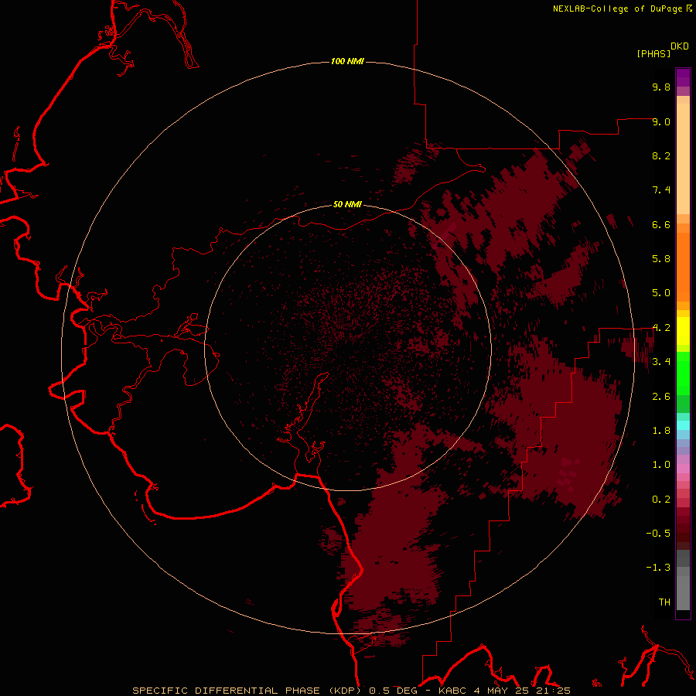Click the DKD product label above the color scale
Viewport: 696px width, 696px height.
[679, 46]
